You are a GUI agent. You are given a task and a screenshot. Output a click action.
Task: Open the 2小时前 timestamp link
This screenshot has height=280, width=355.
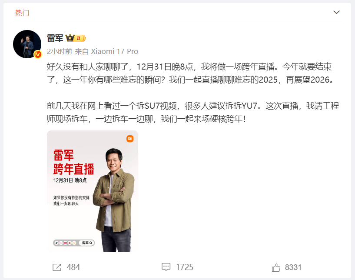60,51
